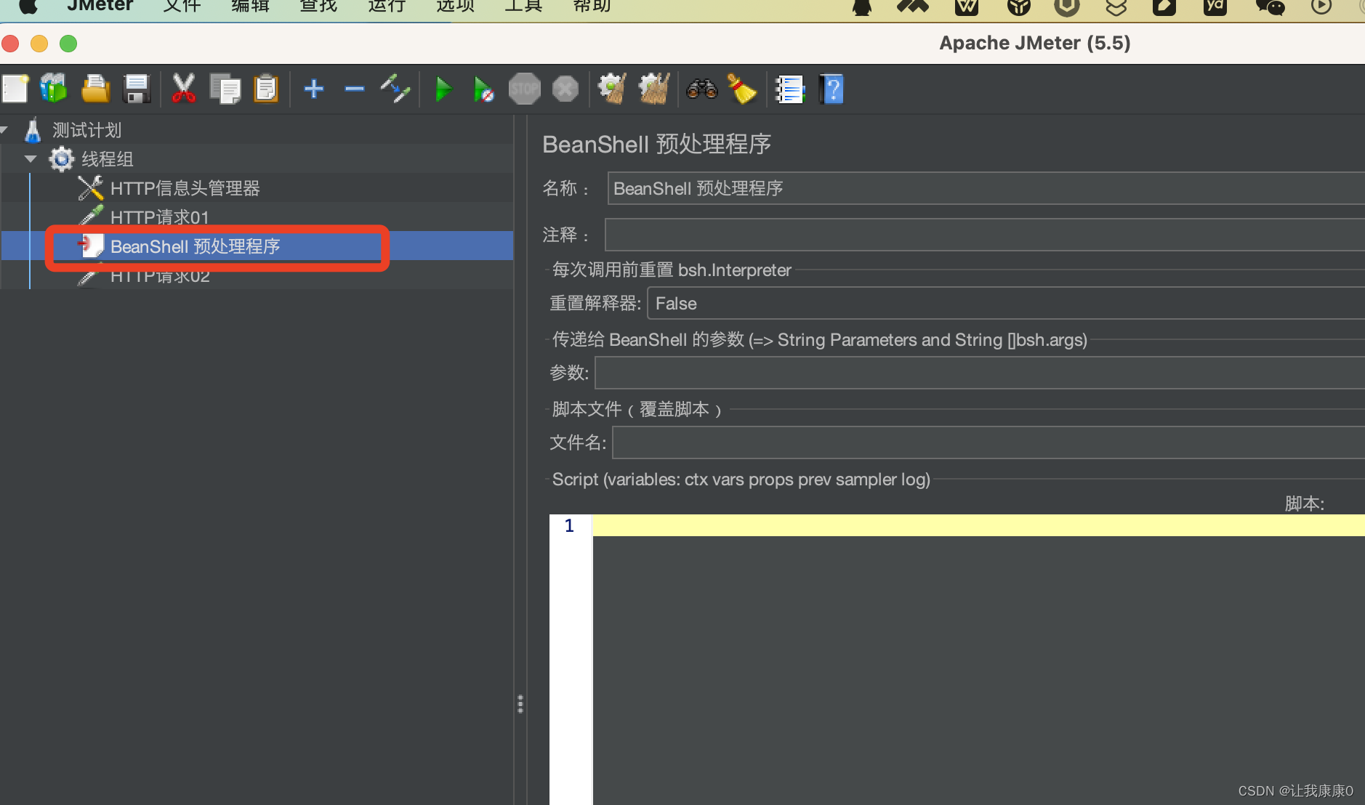Viewport: 1365px width, 805px height.
Task: Click the grey STOP icon
Action: point(524,89)
